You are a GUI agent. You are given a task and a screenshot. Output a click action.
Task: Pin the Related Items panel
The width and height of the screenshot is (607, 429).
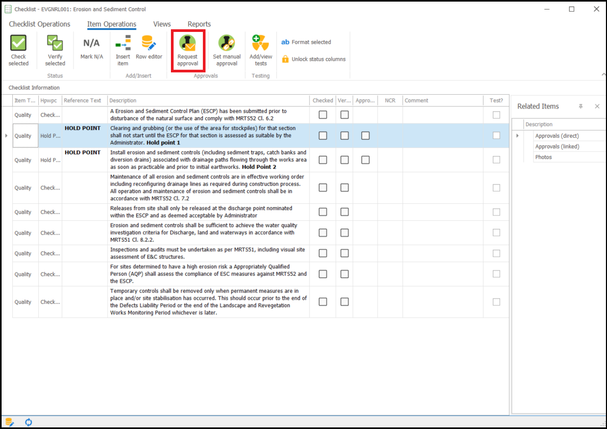pyautogui.click(x=581, y=106)
